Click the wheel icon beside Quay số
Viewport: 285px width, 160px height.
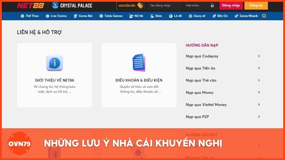[x=191, y=16]
